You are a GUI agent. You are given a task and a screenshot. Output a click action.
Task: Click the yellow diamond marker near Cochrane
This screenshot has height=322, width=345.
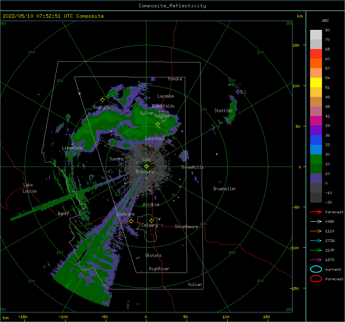[131, 221]
